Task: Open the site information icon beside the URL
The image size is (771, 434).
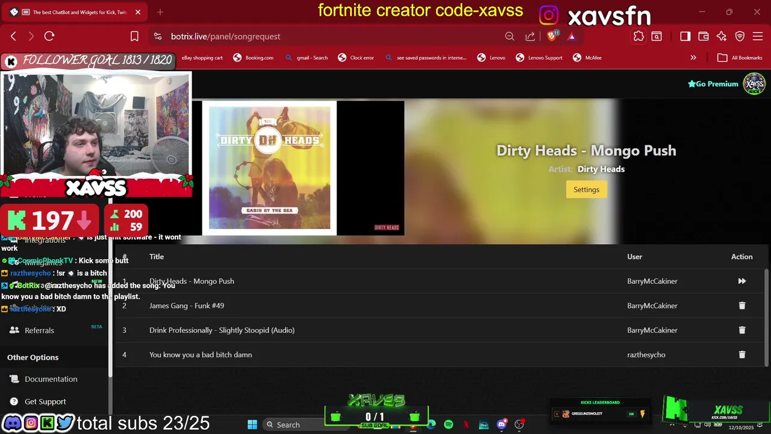Action: click(x=158, y=36)
